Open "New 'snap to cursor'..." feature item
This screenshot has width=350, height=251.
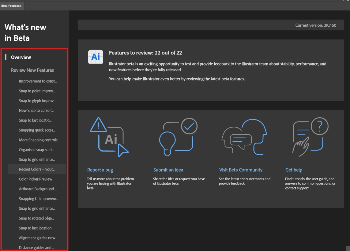coord(36,111)
